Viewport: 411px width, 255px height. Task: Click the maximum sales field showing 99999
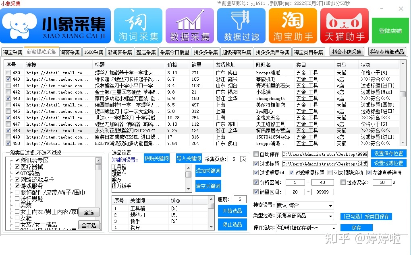coord(322,192)
